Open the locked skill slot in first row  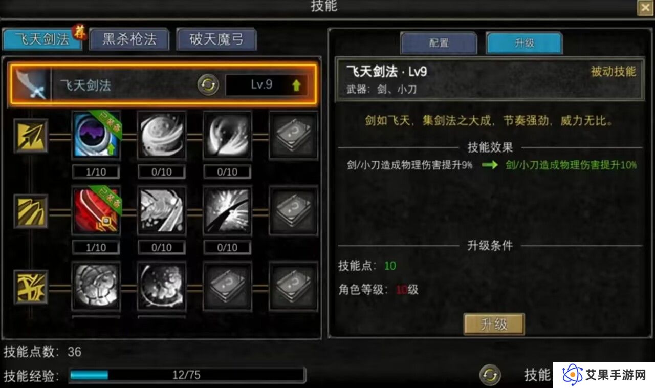point(293,135)
